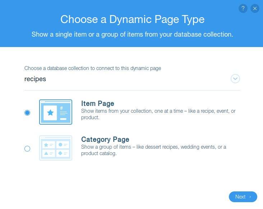Click the Next button
The height and width of the screenshot is (209, 263).
click(243, 197)
